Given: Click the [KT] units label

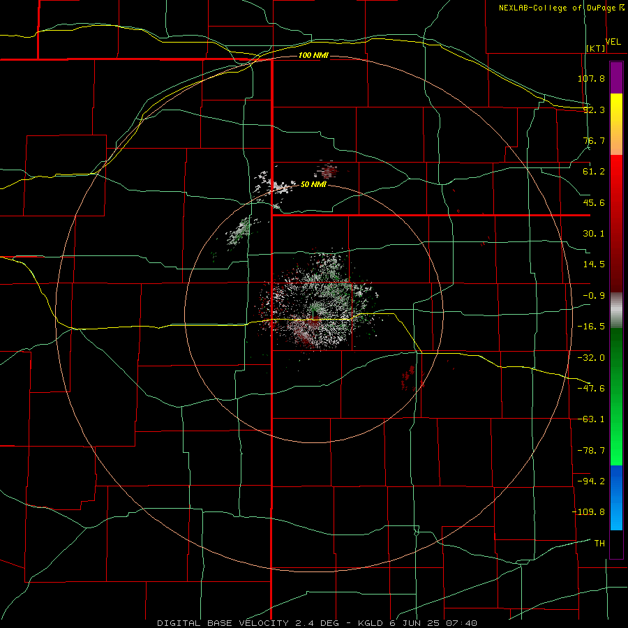Looking at the screenshot, I should [x=596, y=48].
